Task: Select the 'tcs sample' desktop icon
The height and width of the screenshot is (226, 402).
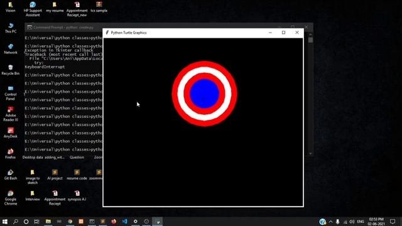Action: pos(99,7)
